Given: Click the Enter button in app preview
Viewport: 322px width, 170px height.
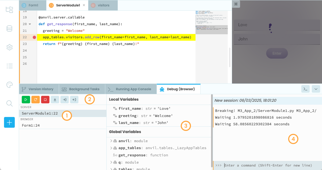Looking at the screenshot, I should (277, 53).
